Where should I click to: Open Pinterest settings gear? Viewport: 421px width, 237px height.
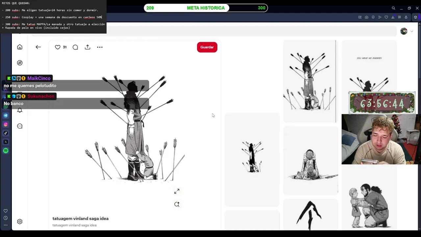20,222
